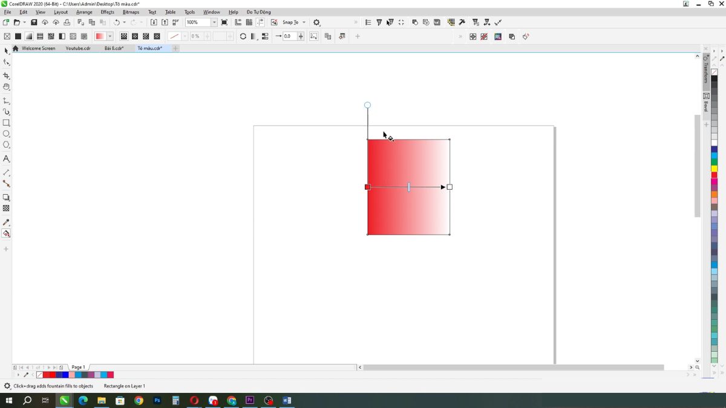Select the Interactive Fill tool
The width and height of the screenshot is (726, 408).
point(6,234)
